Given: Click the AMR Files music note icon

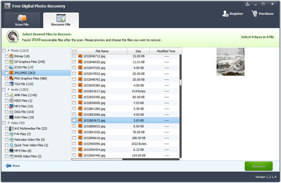Looking at the screenshot, I should coord(11,95).
